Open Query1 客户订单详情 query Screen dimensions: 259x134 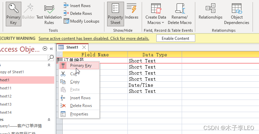[x=27, y=126]
